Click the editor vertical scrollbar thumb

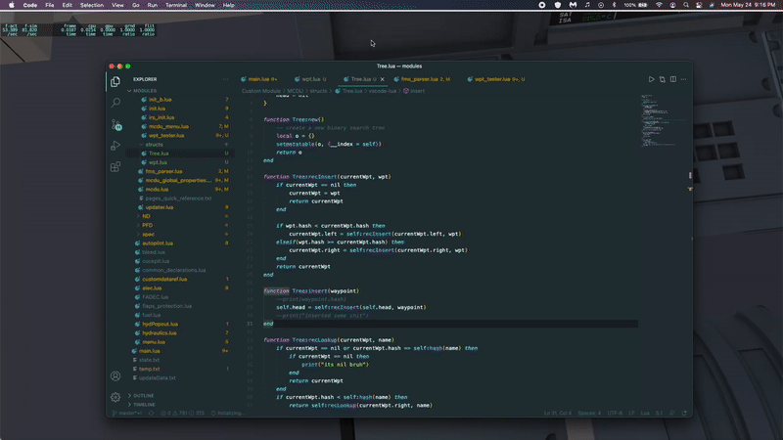(x=690, y=176)
